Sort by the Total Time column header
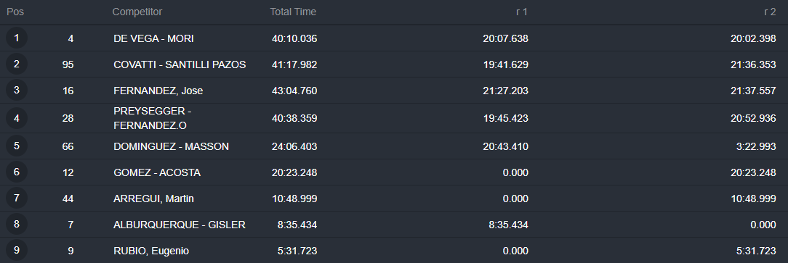This screenshot has width=788, height=263. pyautogui.click(x=293, y=12)
